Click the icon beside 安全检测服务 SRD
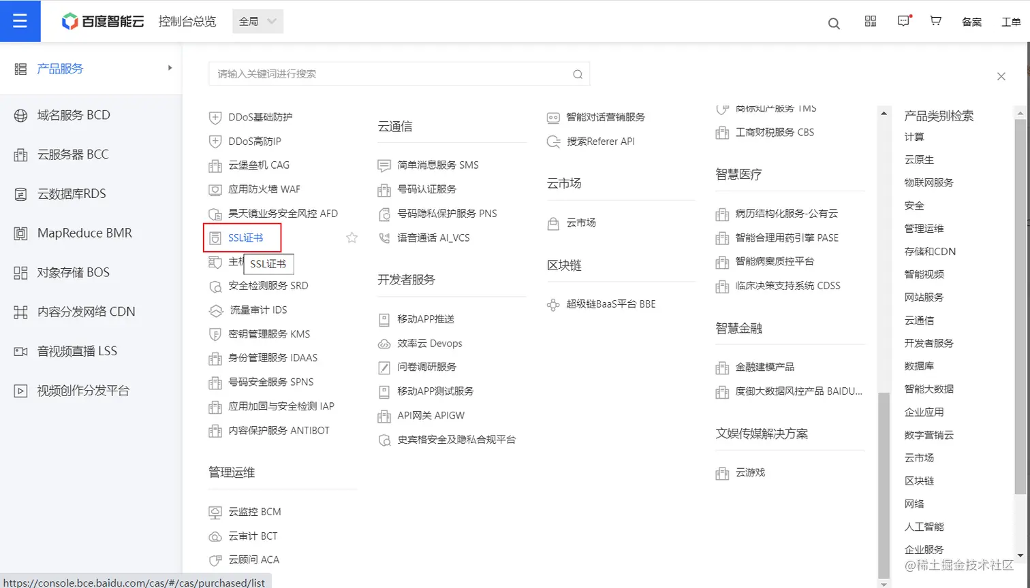Image resolution: width=1030 pixels, height=588 pixels. coord(215,287)
